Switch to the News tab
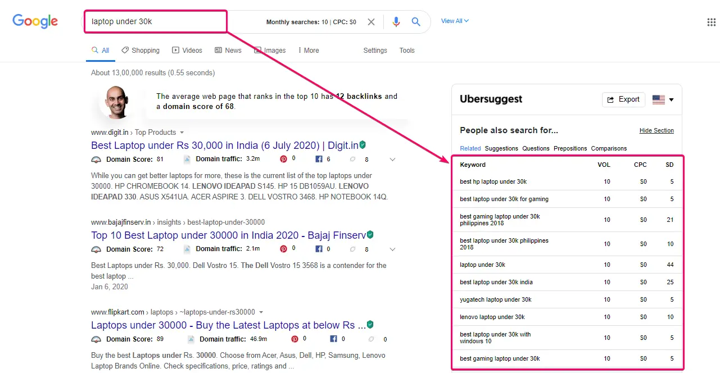720x373 pixels. [x=228, y=51]
